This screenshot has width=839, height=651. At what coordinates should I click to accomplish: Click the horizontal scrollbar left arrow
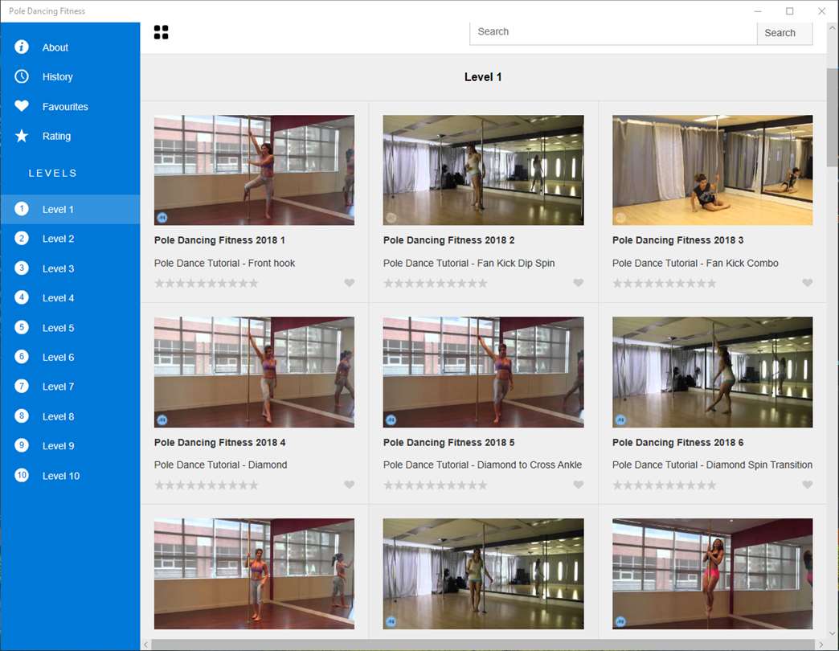tap(145, 645)
